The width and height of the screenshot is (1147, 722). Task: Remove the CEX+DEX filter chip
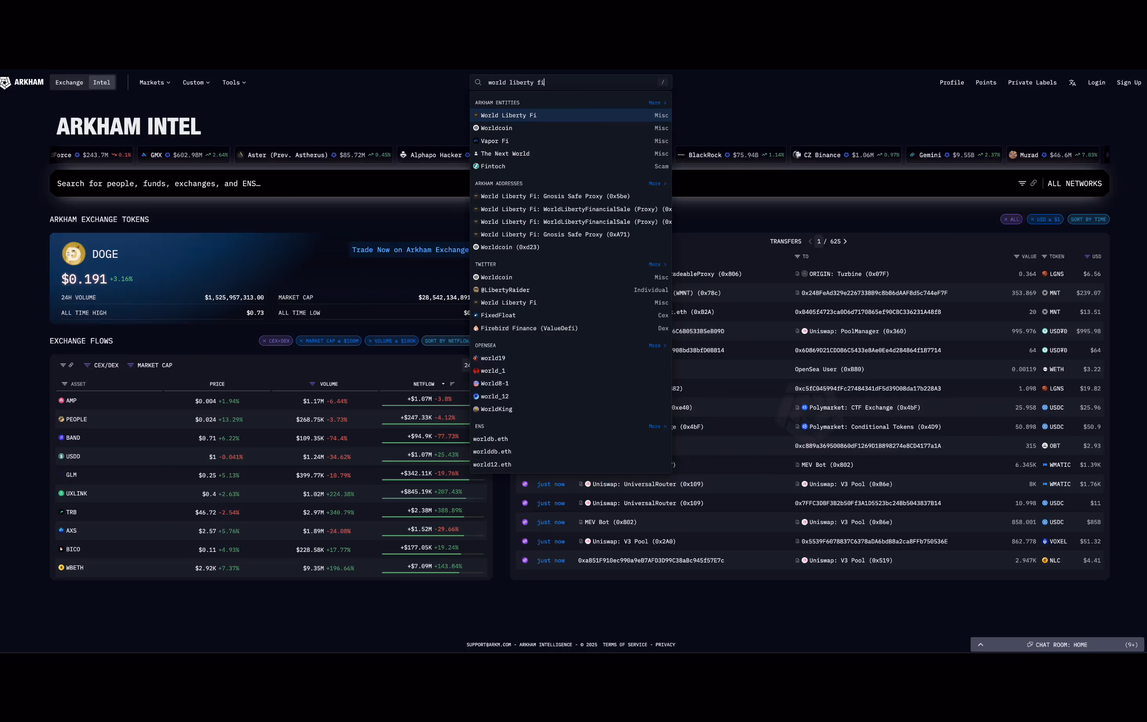(x=264, y=341)
